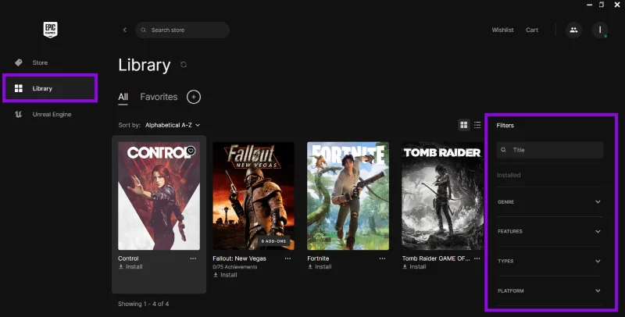Viewport: 625px width, 317px height.
Task: Install Control
Action: (x=130, y=267)
